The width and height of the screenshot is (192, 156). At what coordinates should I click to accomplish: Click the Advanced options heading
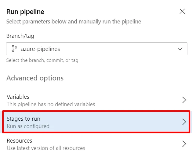(35, 78)
